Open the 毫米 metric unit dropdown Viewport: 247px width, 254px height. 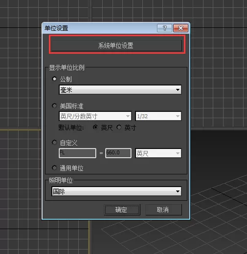[x=120, y=90]
